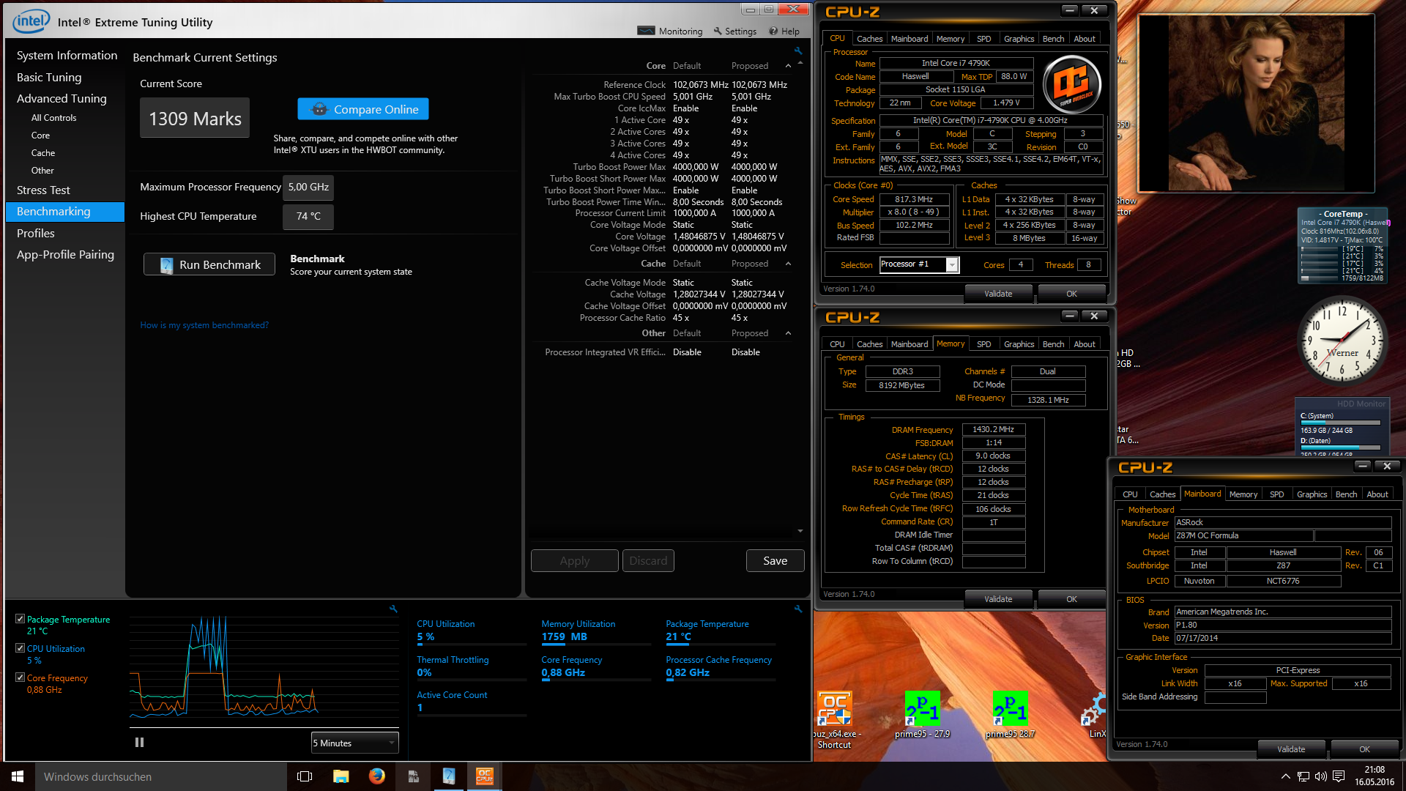The height and width of the screenshot is (791, 1406).
Task: Click Run Benchmark
Action: click(209, 264)
